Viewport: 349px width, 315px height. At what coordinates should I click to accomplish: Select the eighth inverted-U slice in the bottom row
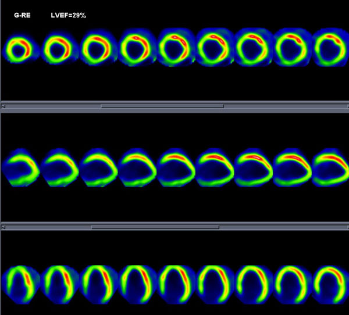(292, 285)
